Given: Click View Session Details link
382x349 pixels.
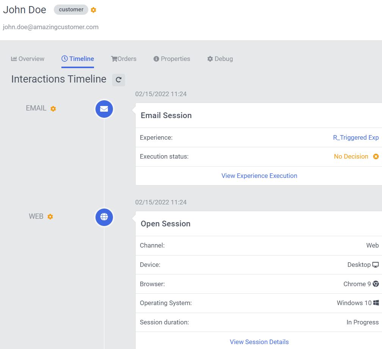Looking at the screenshot, I should (259, 342).
